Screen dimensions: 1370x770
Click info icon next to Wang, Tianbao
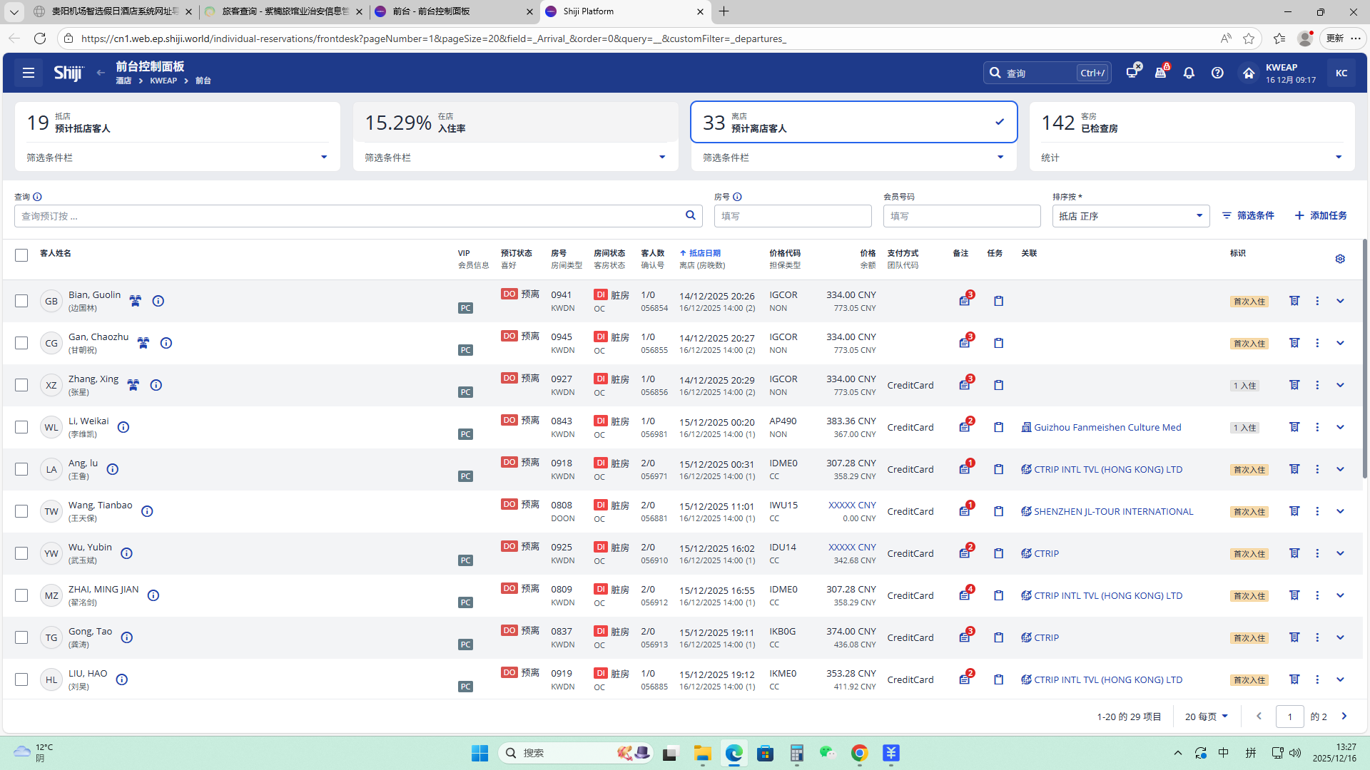[x=147, y=511]
